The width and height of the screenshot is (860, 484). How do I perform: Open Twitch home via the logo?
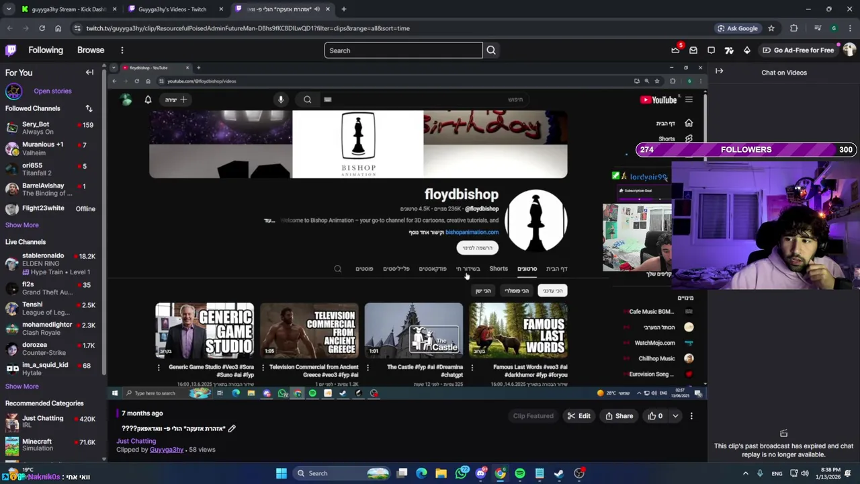pos(11,50)
